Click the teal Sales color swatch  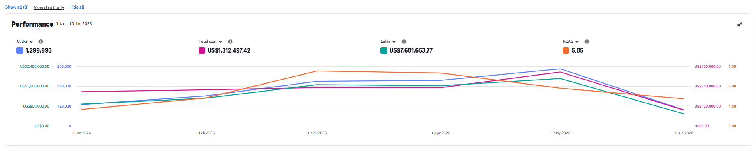click(x=384, y=50)
